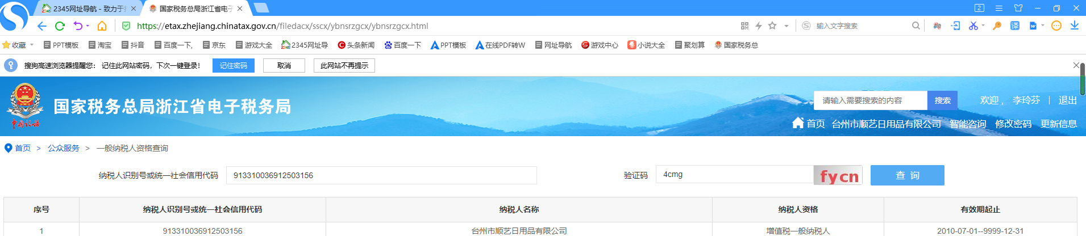1086x236 pixels.
Task: Click the 公众服务 breadcrumb link
Action: (x=64, y=148)
